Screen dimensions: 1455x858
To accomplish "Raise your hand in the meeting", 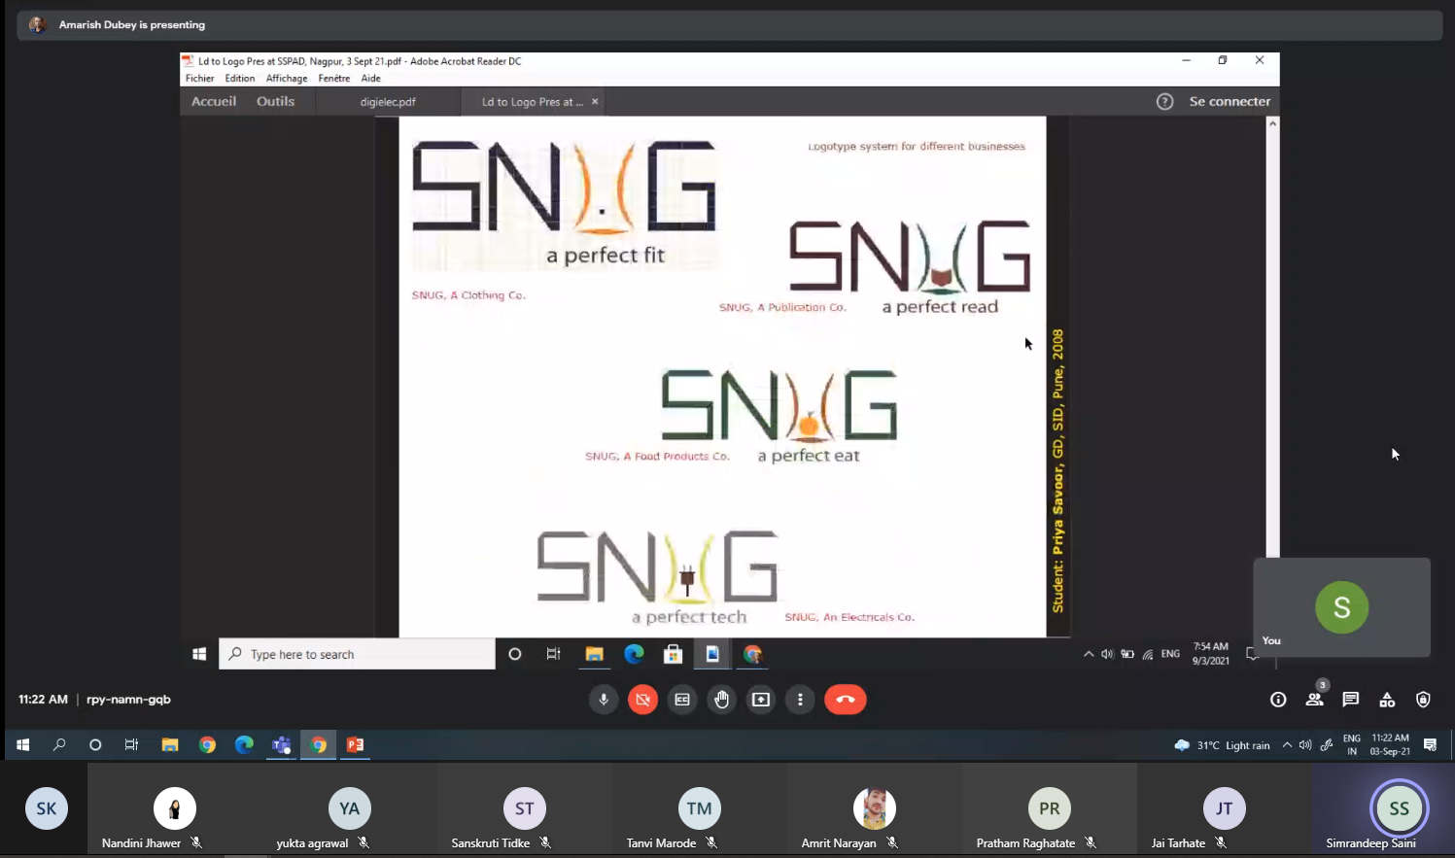I will click(721, 700).
